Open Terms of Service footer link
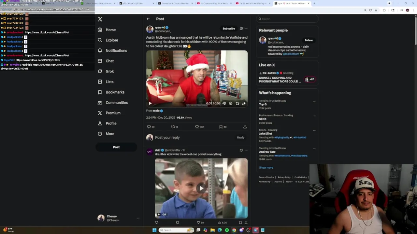This screenshot has height=234, width=417. coord(266,177)
